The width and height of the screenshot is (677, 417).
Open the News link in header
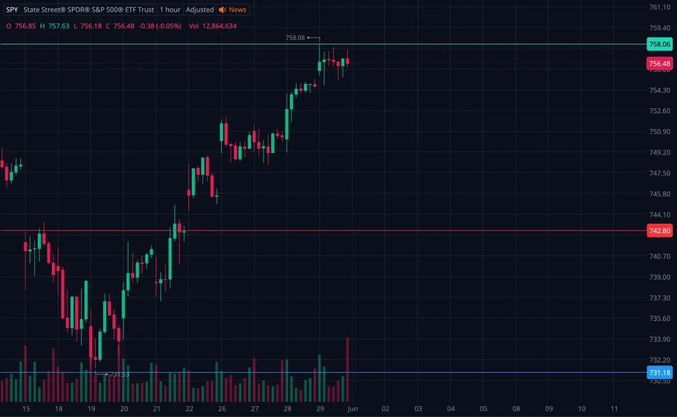237,10
